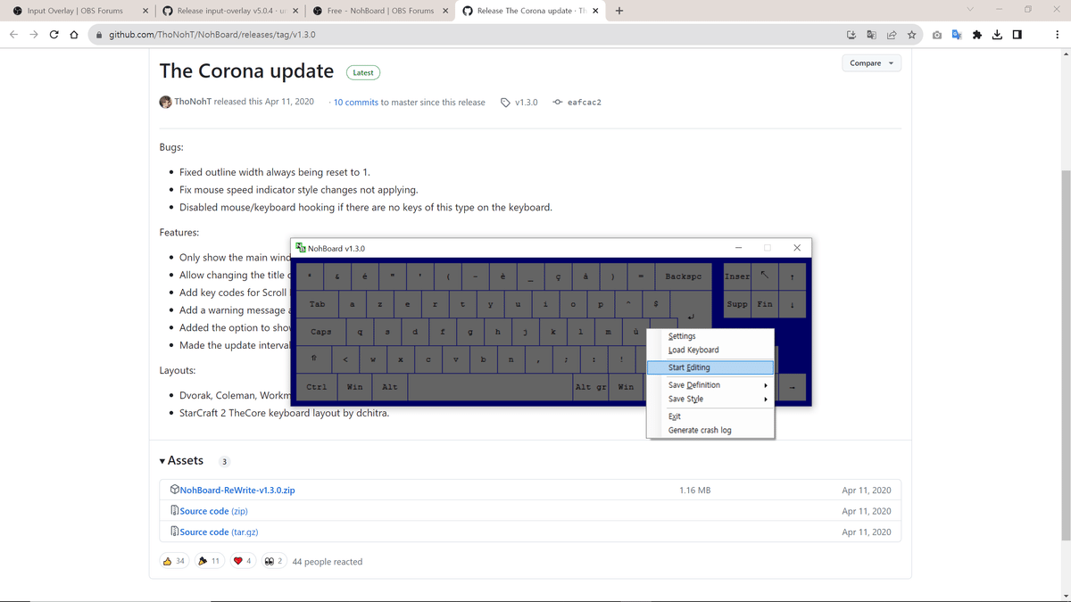Switch to the Input Overlay OBS Forums tab
Viewport: 1071px width, 602px height.
75,11
